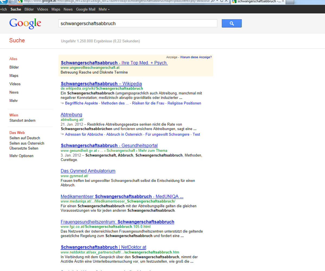Open Für ungewollt Schwangere sitelink
Image resolution: width=325 pixels, height=271 pixels.
pyautogui.click(x=167, y=134)
